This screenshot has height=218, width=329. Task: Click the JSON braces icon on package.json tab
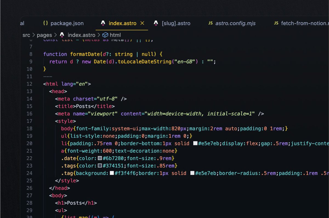coord(45,23)
